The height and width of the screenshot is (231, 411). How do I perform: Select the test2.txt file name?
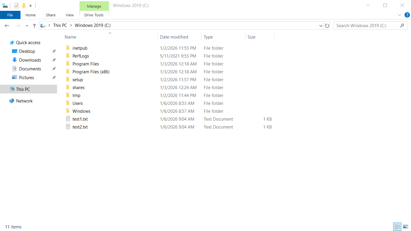pos(80,127)
